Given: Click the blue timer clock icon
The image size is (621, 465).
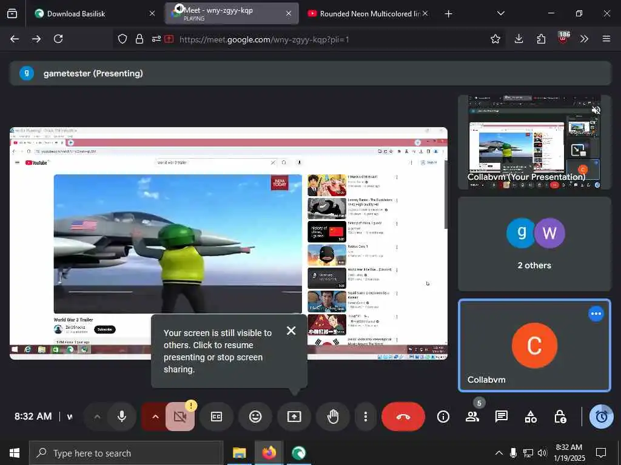Looking at the screenshot, I should coord(601,417).
